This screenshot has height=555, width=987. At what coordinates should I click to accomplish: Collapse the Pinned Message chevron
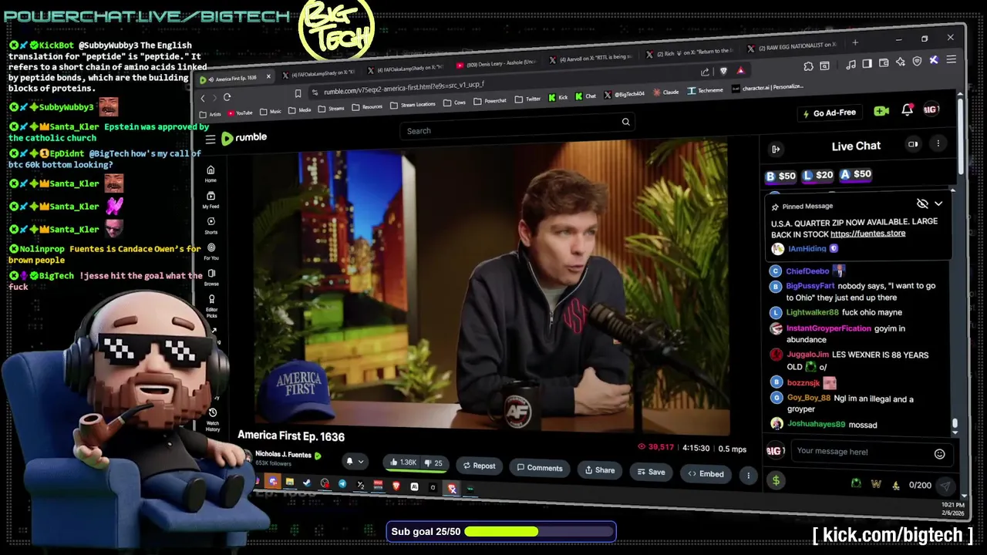coord(938,203)
